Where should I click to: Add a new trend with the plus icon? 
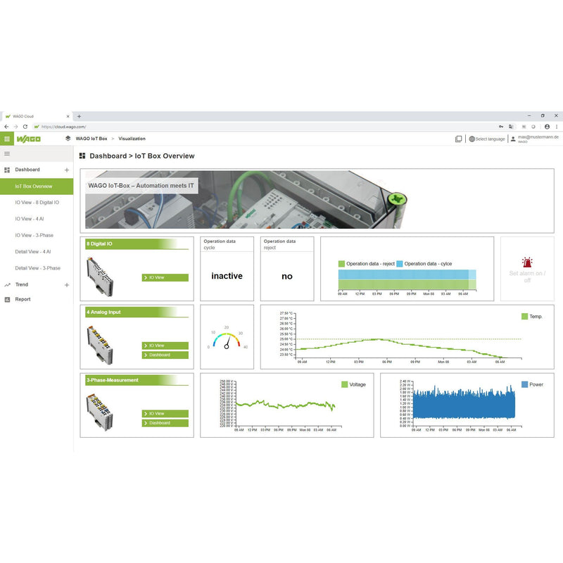[67, 285]
